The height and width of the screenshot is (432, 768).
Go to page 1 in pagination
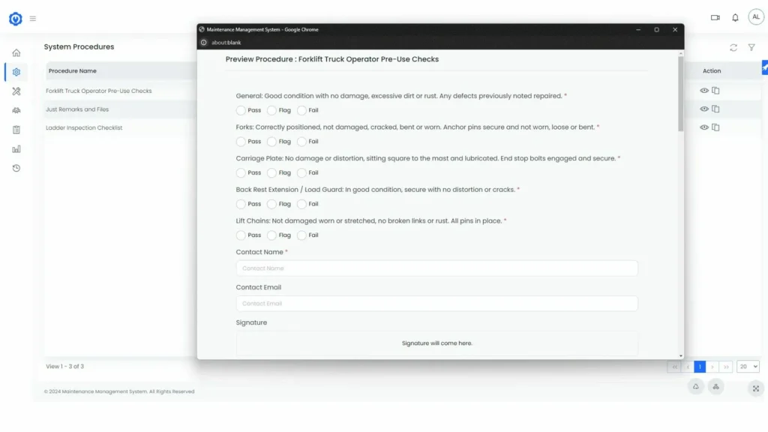[x=700, y=367]
